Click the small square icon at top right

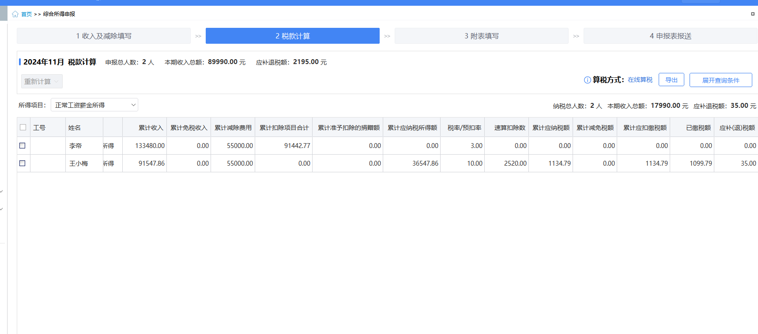753,14
